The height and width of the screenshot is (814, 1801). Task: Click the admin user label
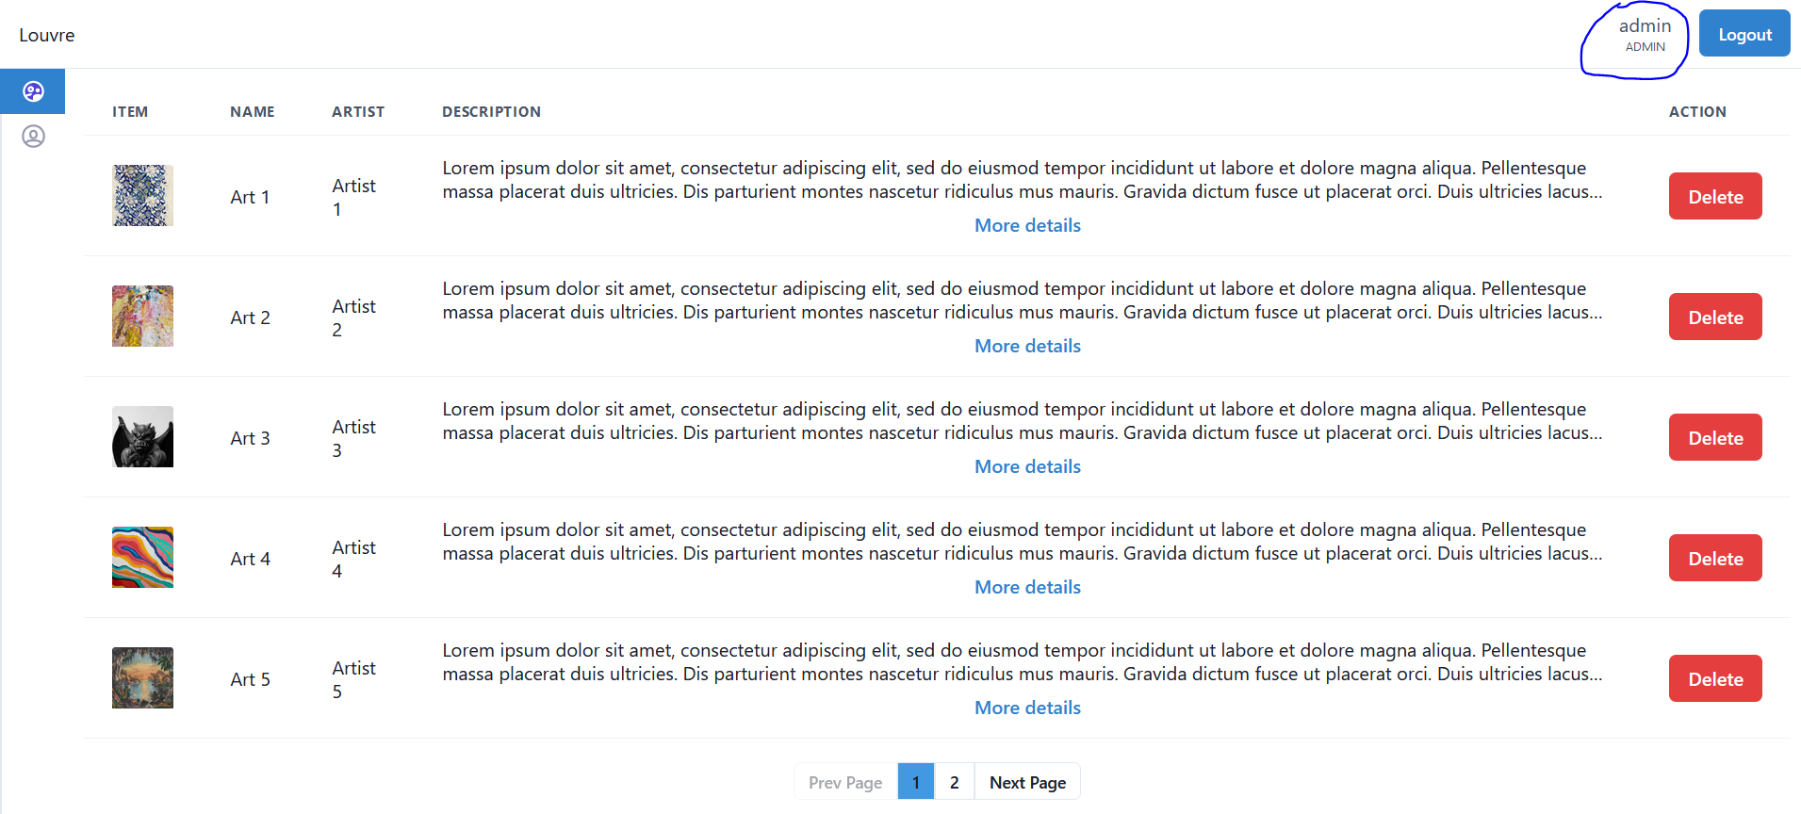pyautogui.click(x=1645, y=25)
